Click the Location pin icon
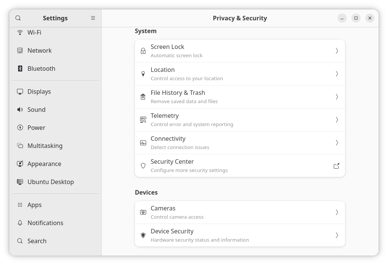The image size is (388, 265). pyautogui.click(x=143, y=74)
